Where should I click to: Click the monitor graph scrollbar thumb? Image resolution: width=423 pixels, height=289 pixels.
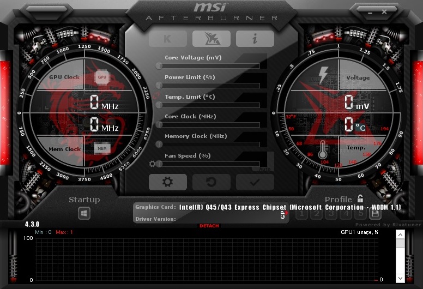(400, 243)
